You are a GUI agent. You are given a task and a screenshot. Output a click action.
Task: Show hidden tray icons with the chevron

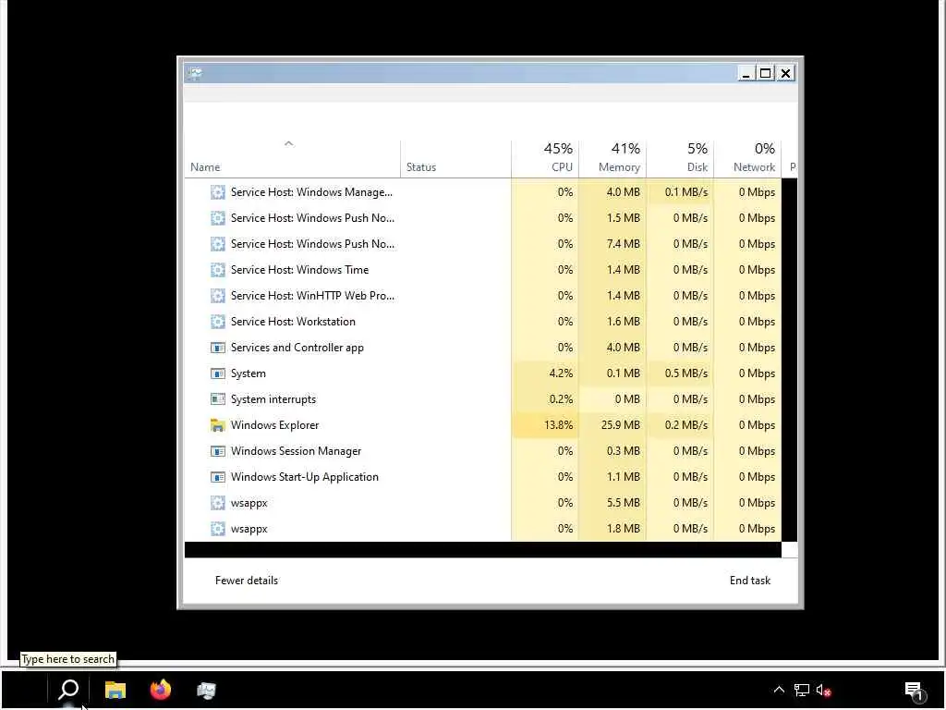[x=779, y=690]
